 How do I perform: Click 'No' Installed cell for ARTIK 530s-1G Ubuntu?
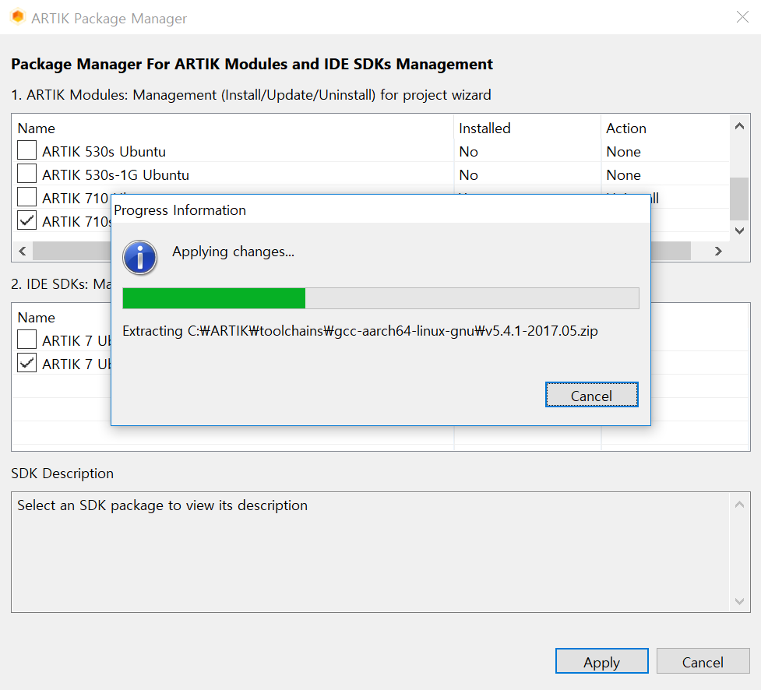[468, 174]
